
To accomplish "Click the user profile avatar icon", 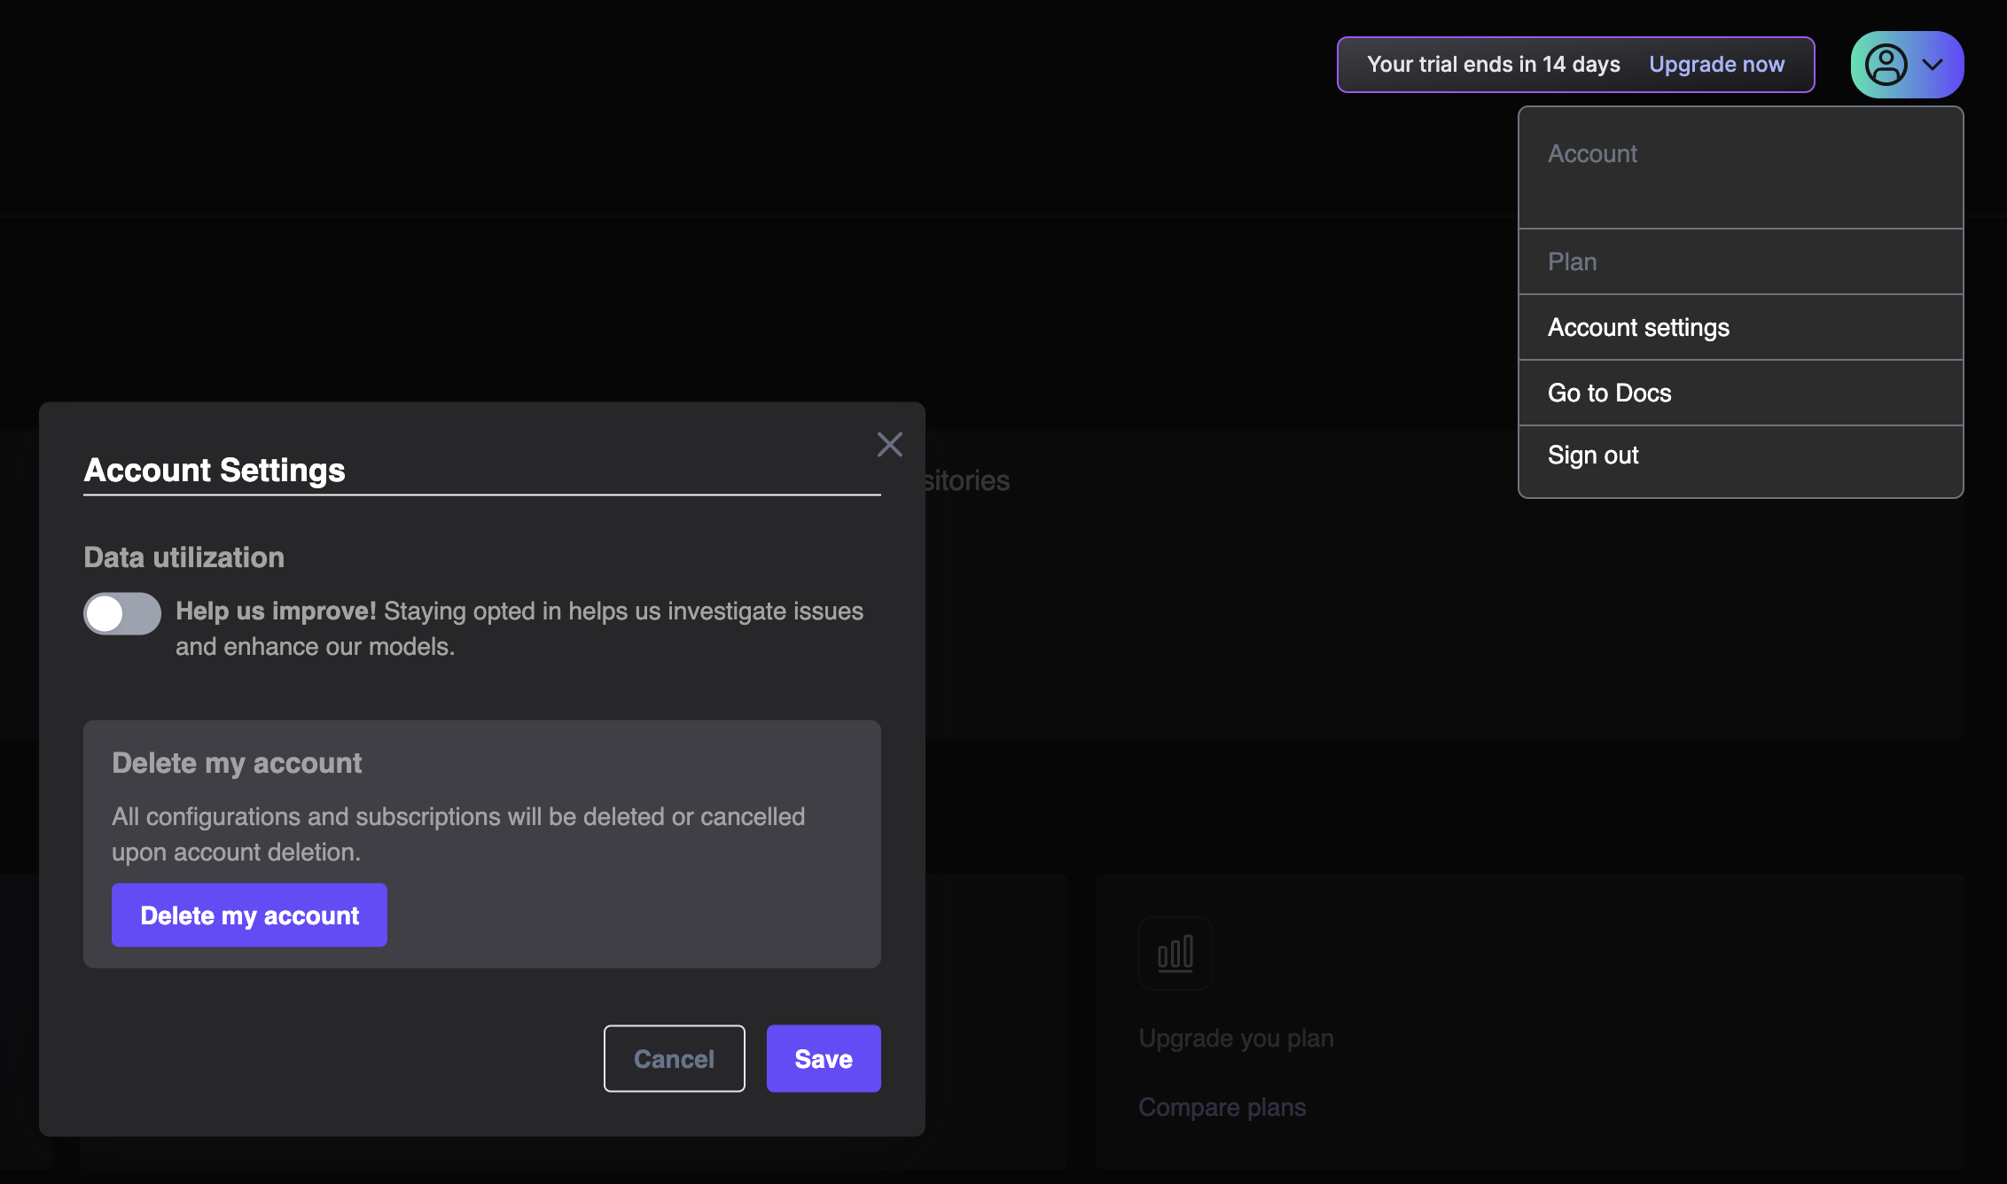I will coord(1886,65).
